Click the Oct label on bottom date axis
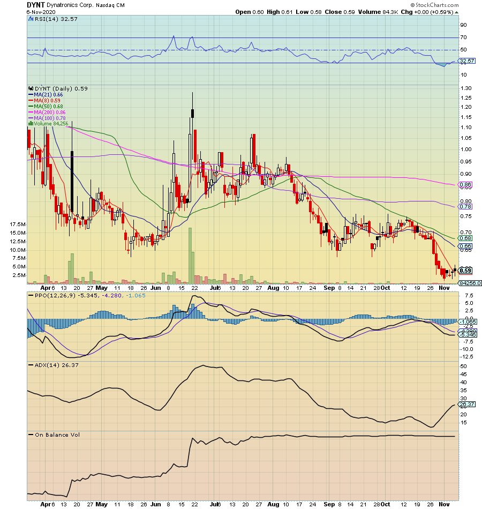Viewport: 482px width, 509px height. coord(385,505)
